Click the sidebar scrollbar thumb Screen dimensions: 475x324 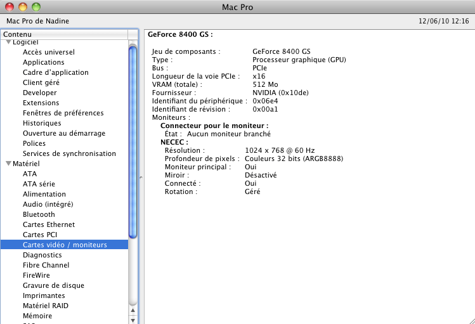tap(133, 141)
